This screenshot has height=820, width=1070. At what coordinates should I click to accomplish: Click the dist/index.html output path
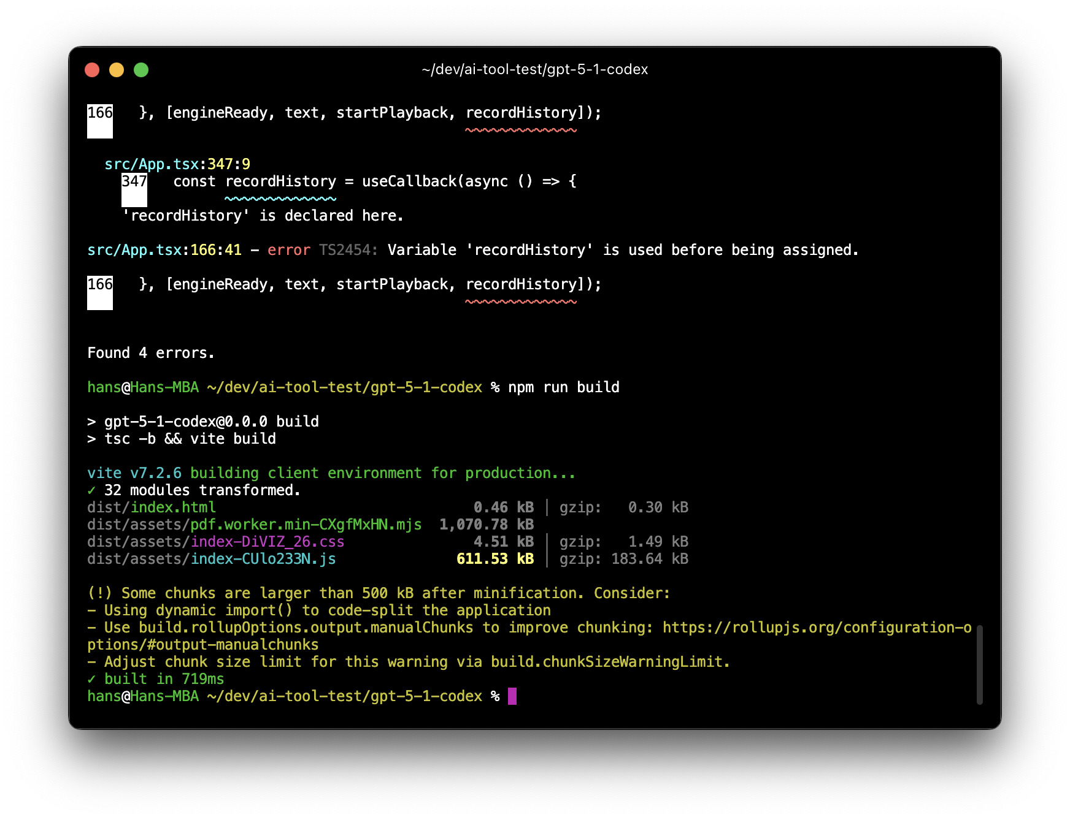click(152, 507)
